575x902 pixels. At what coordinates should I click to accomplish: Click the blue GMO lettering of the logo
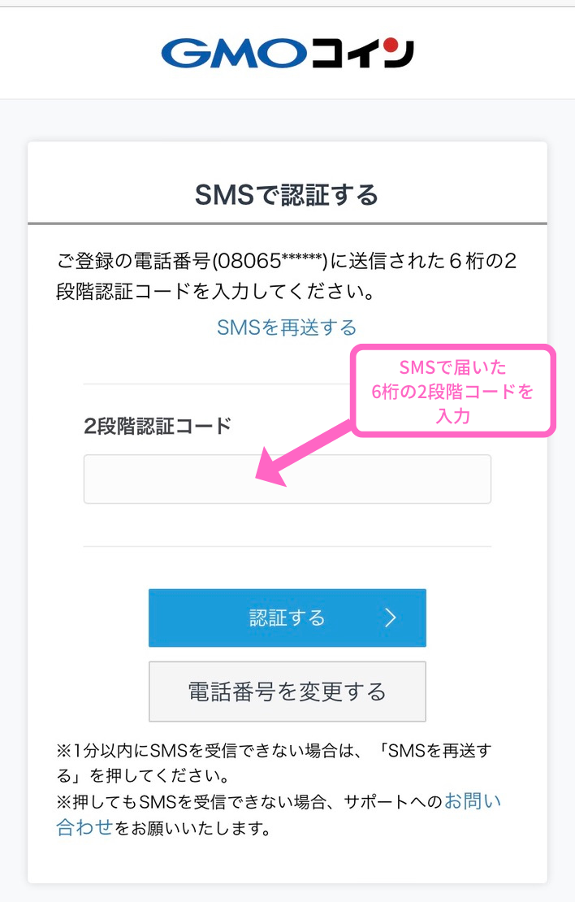(x=234, y=54)
